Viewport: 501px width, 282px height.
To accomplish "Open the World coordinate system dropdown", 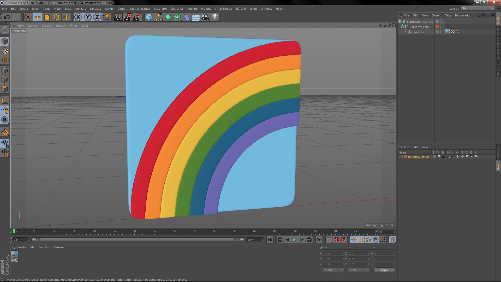I will [333, 270].
